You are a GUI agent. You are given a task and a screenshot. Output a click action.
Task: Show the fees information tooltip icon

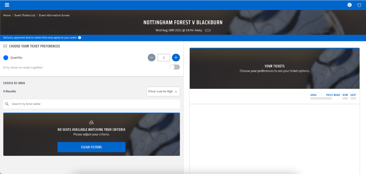[80, 37]
